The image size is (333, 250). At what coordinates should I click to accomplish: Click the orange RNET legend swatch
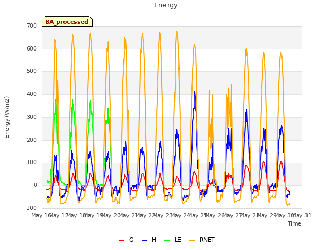[x=192, y=241]
